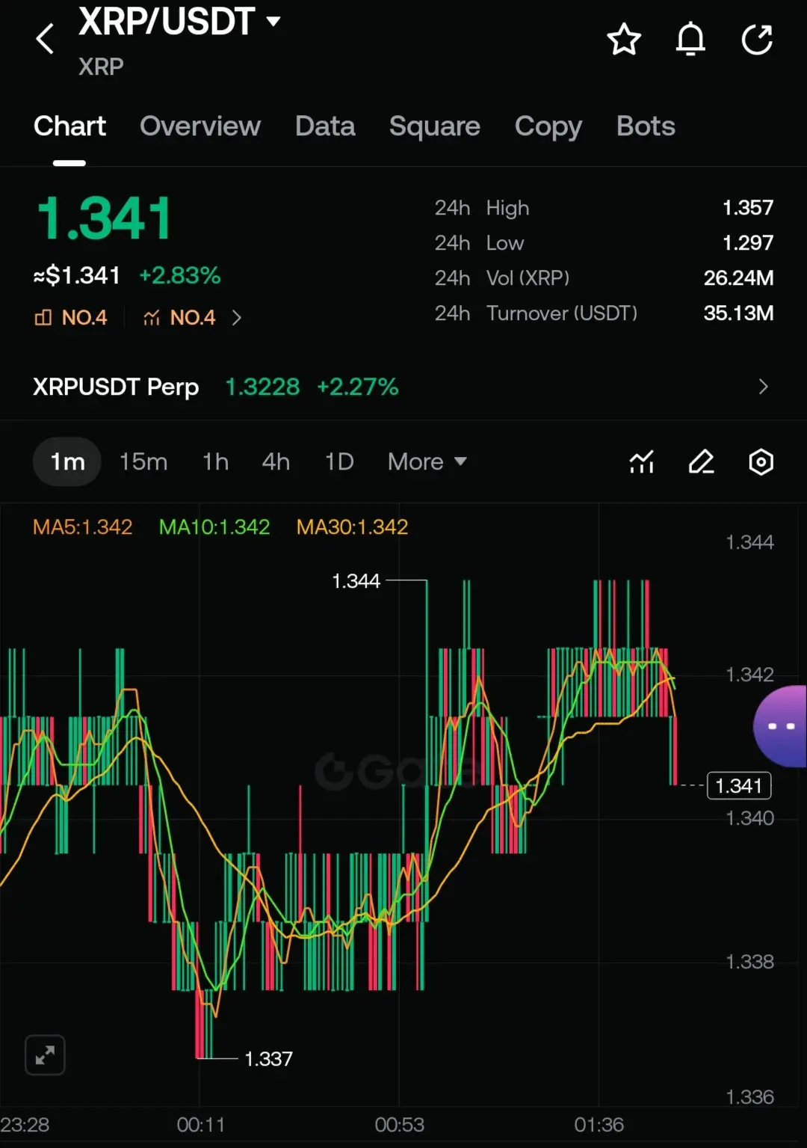Tap the 1.338 price axis label
The image size is (807, 1148).
point(750,962)
